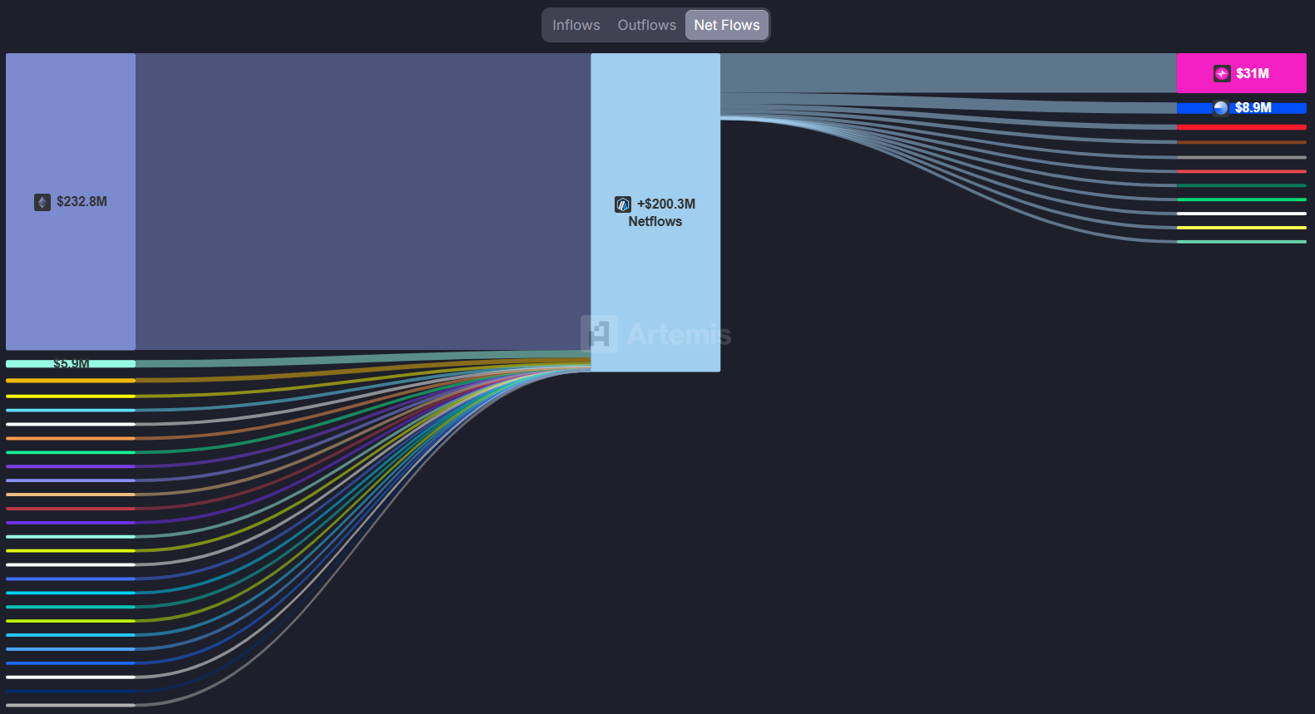Click the $232.8M value label
The image size is (1315, 714).
click(82, 202)
